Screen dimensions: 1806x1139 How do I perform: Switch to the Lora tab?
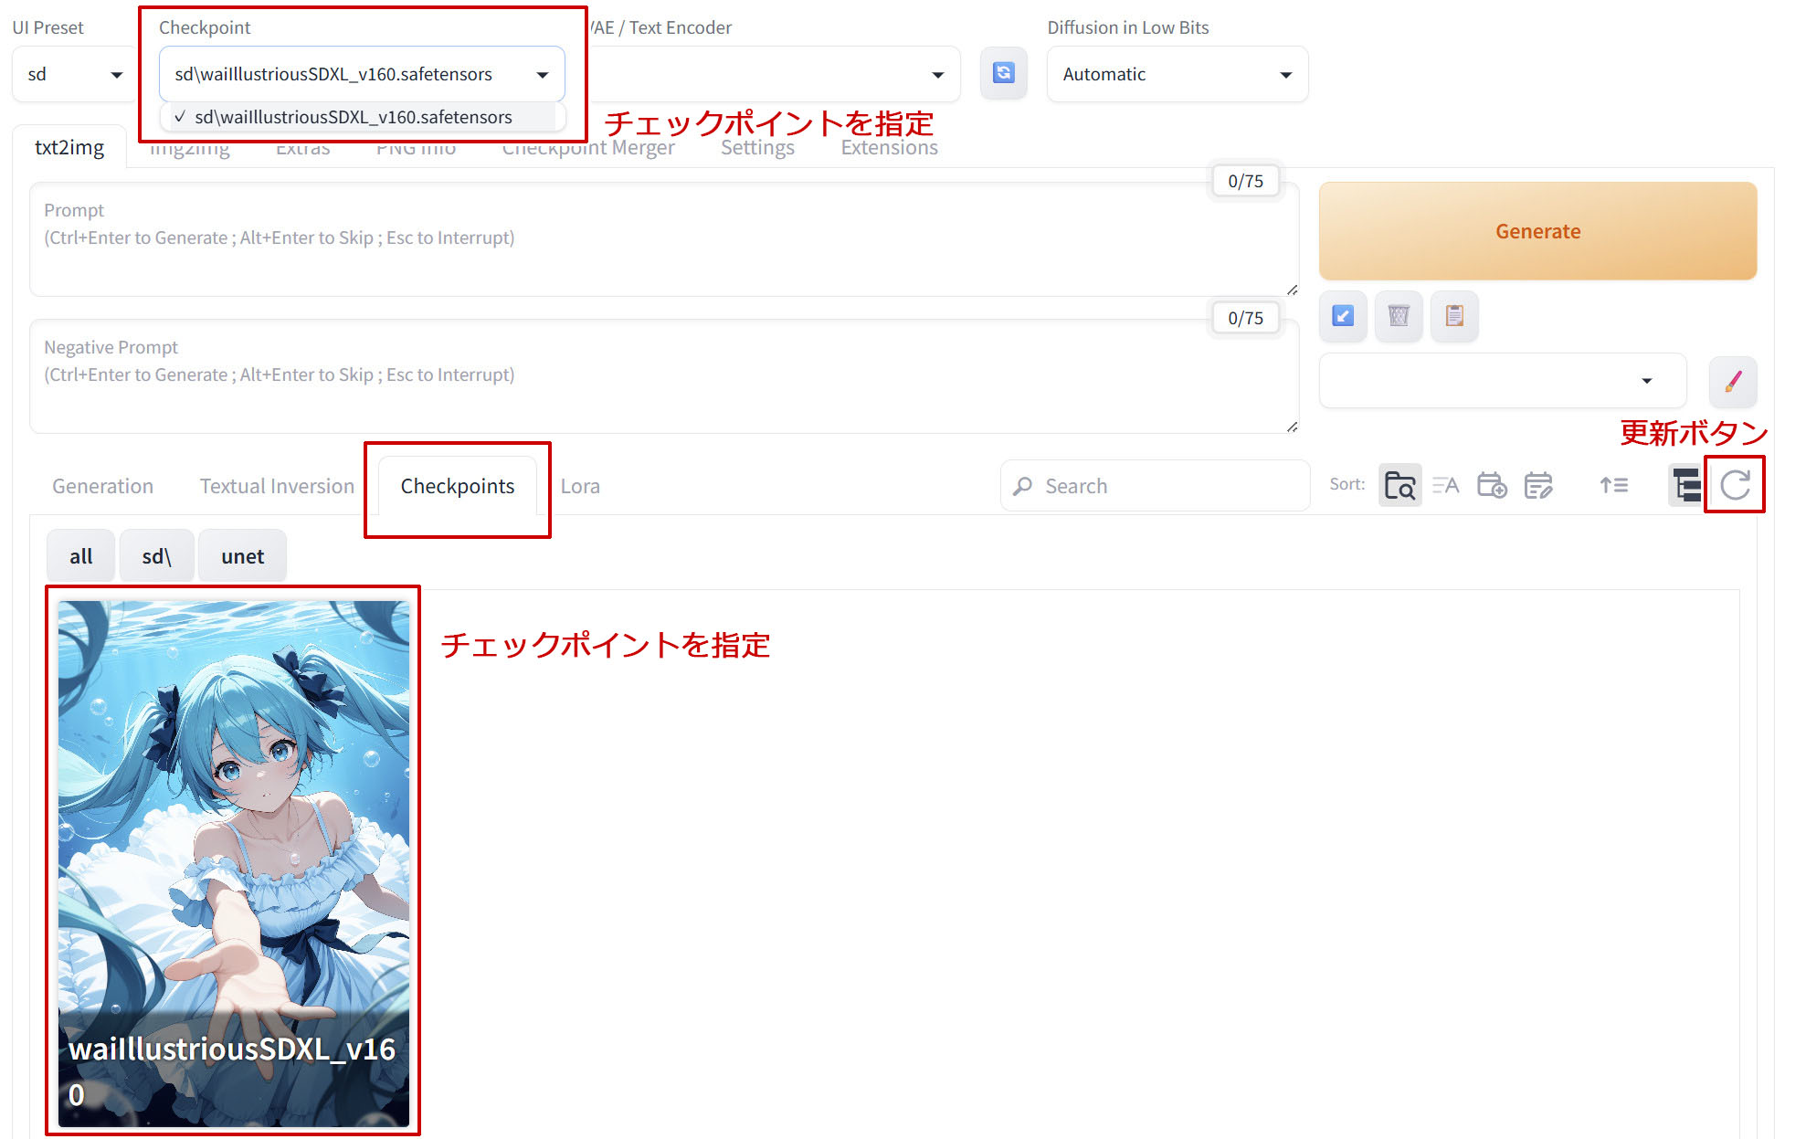pos(580,486)
